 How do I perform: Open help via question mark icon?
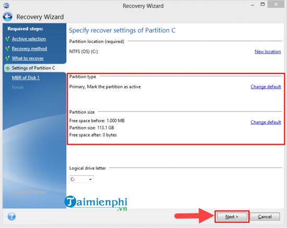(x=11, y=217)
